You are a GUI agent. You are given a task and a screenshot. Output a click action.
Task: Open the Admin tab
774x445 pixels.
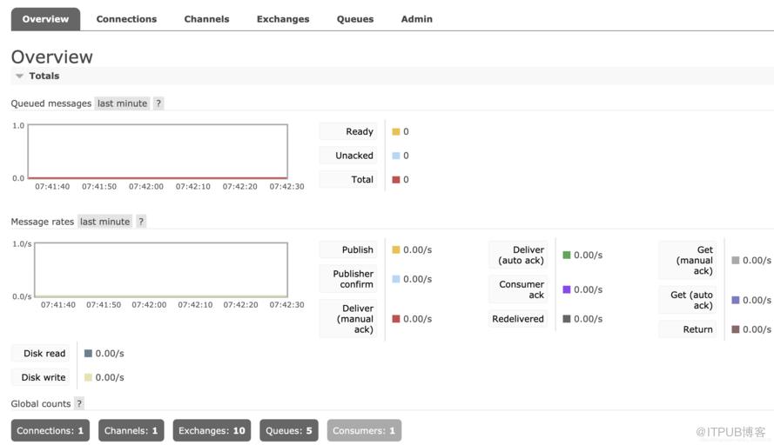417,19
